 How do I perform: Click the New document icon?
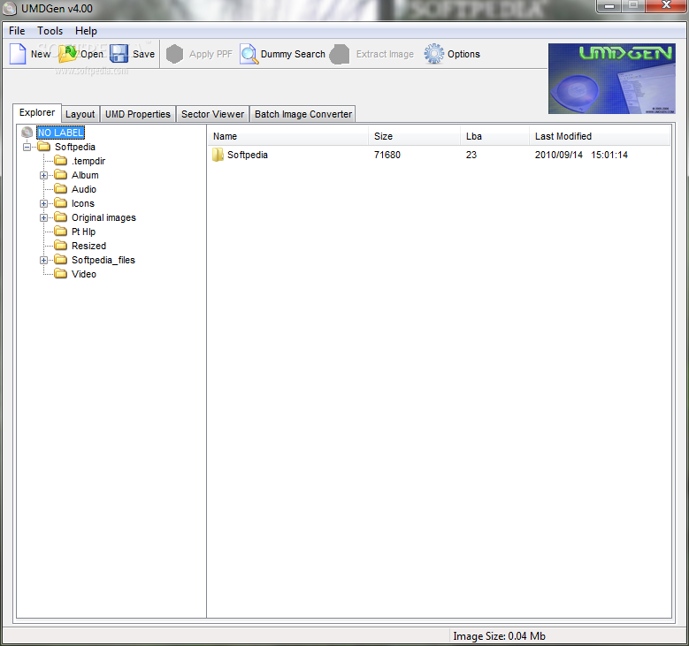[x=18, y=54]
